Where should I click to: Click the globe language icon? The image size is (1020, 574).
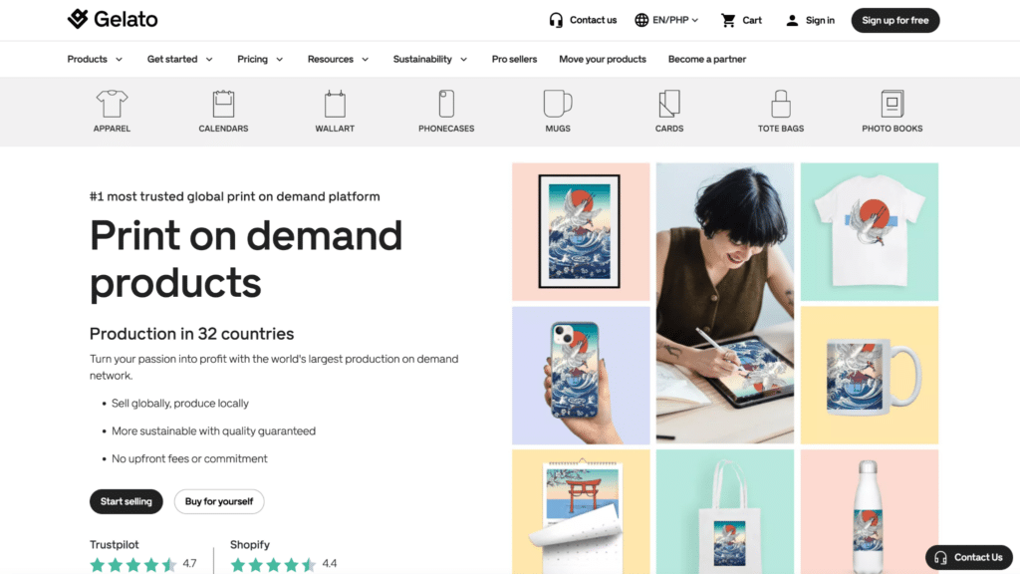(x=641, y=20)
